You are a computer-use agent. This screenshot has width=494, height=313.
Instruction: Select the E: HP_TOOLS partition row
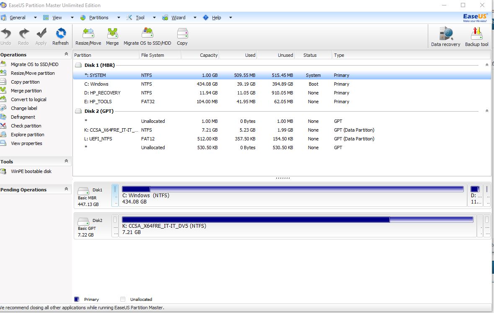point(282,102)
